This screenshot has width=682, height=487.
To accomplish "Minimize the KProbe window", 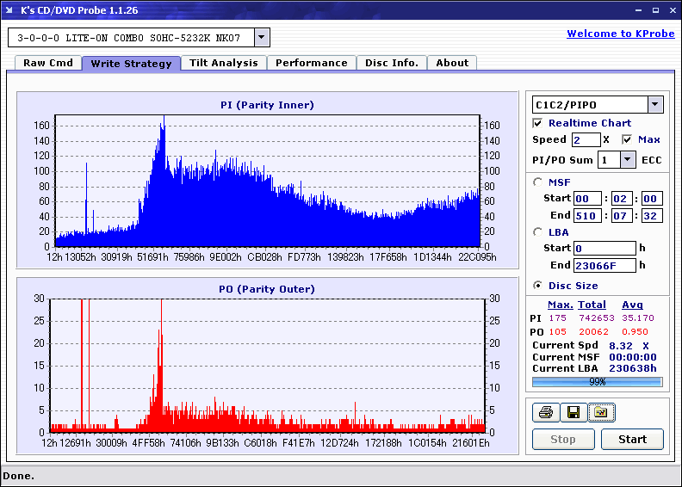I will click(638, 10).
